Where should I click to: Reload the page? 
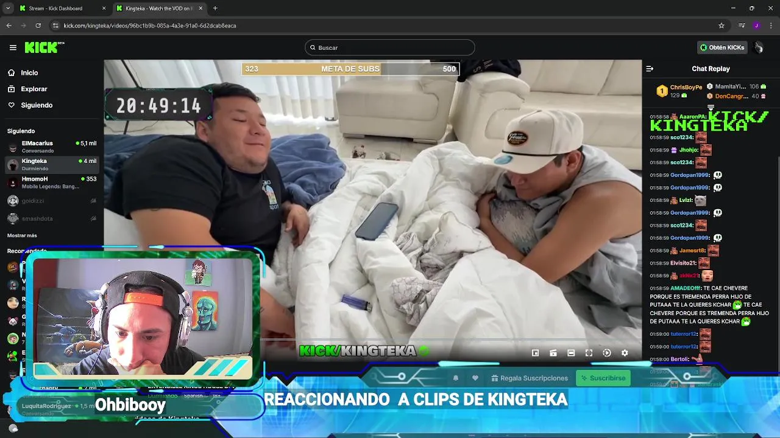[38, 26]
